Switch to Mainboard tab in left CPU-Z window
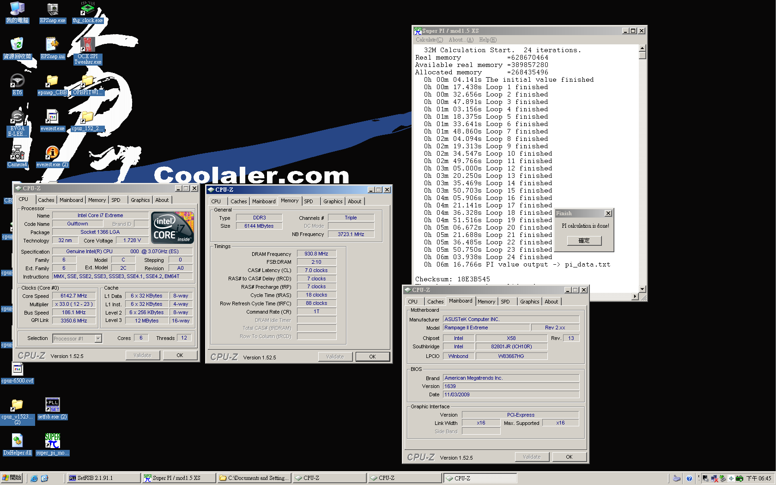 coord(71,200)
